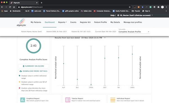Image resolution: width=169 pixels, height=103 pixels.
Task: Open the Apps bookmark shortcut
Action: point(5,11)
